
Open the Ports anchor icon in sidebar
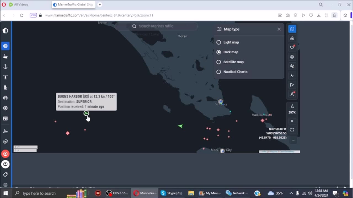click(6, 67)
